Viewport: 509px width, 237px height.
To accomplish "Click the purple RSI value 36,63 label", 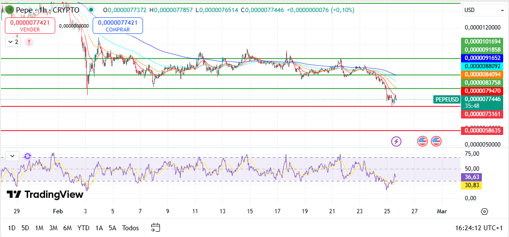I will [x=471, y=177].
